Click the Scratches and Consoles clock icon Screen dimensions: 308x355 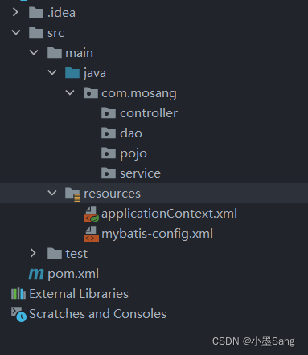(18, 314)
